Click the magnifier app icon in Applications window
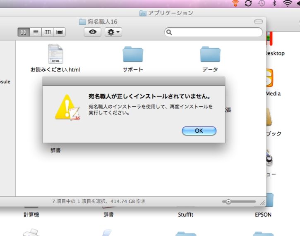Image resolution: width=300 pixels, height=236 pixels. (x=269, y=157)
